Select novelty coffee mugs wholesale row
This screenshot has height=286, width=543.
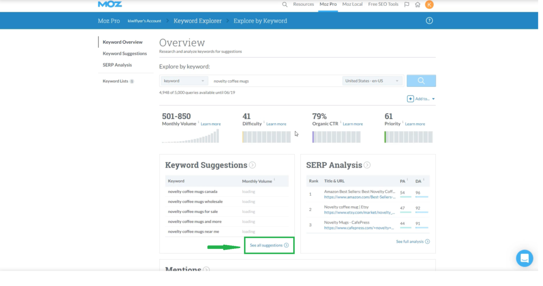click(227, 201)
